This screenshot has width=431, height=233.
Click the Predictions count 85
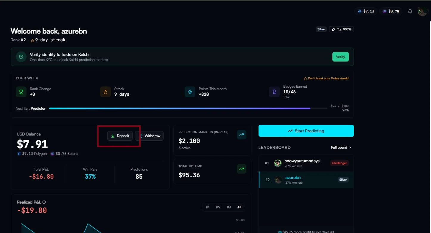click(x=139, y=177)
